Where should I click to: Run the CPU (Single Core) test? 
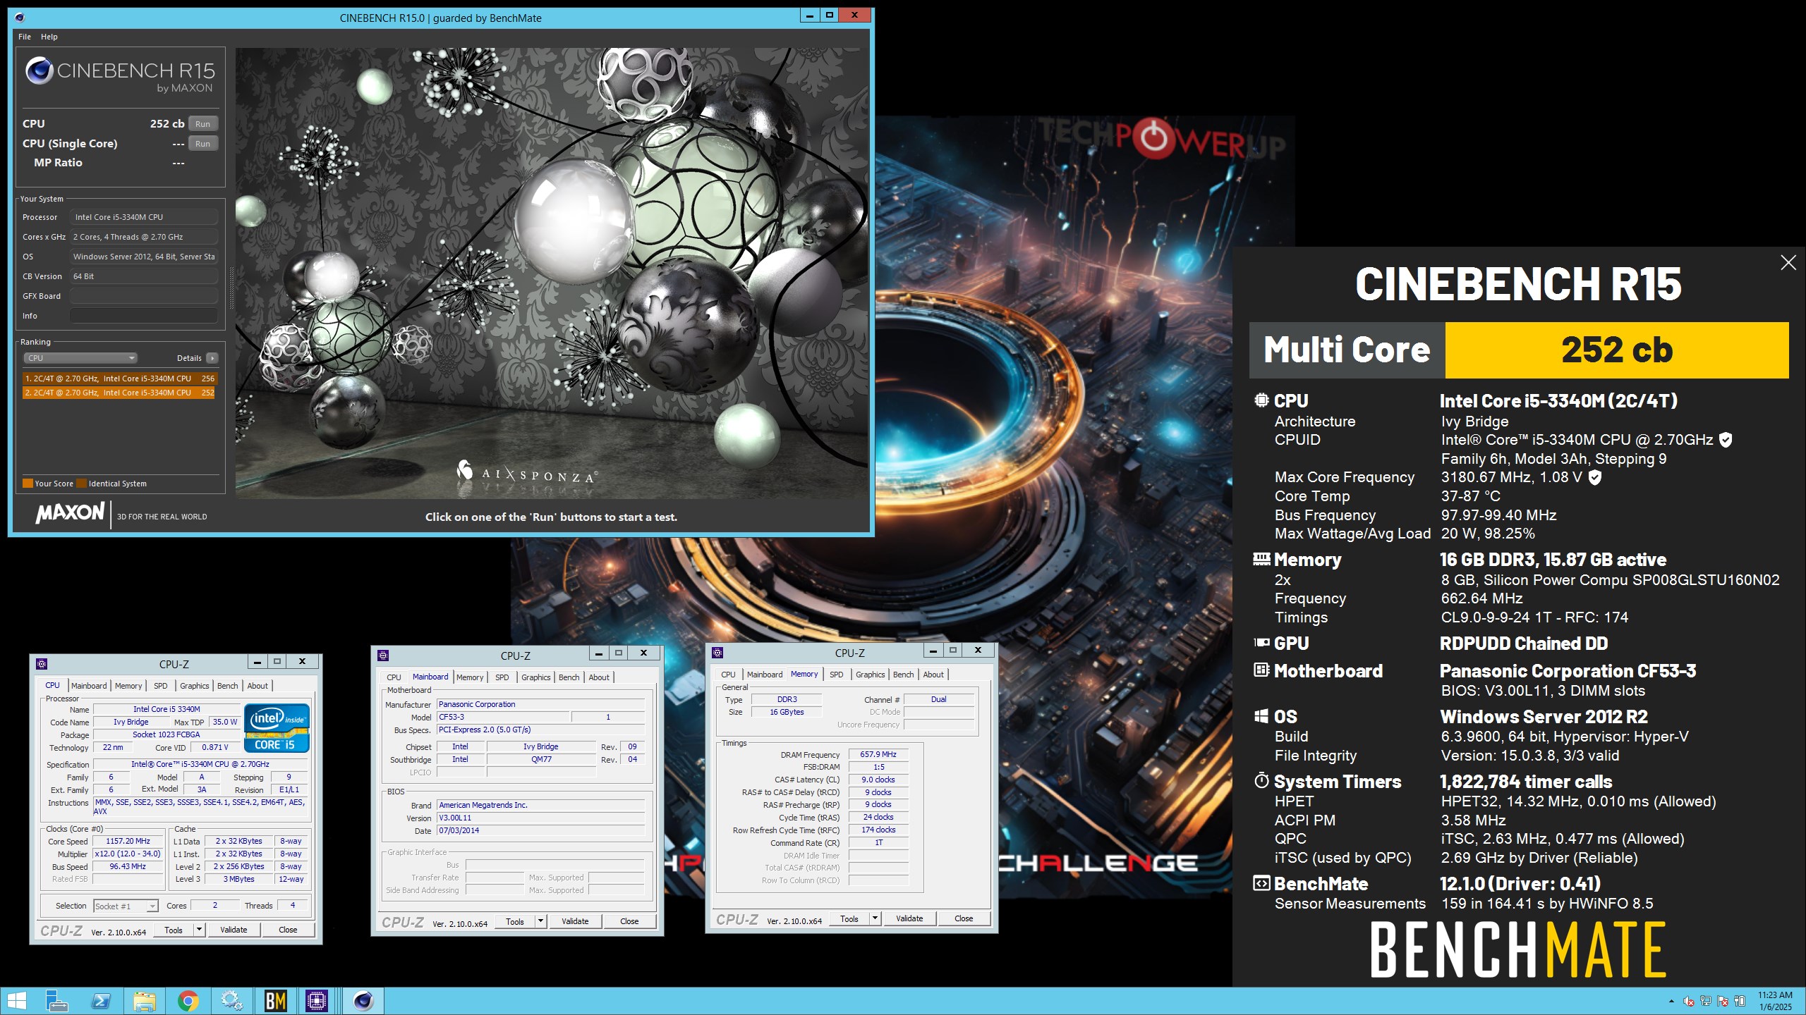point(203,144)
